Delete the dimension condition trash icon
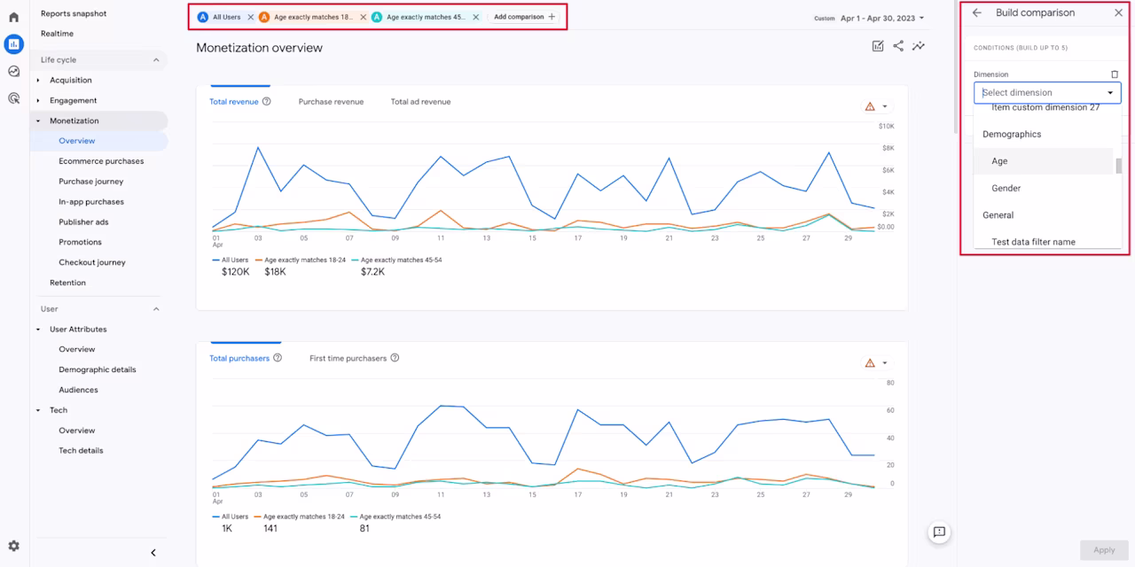 (1115, 74)
